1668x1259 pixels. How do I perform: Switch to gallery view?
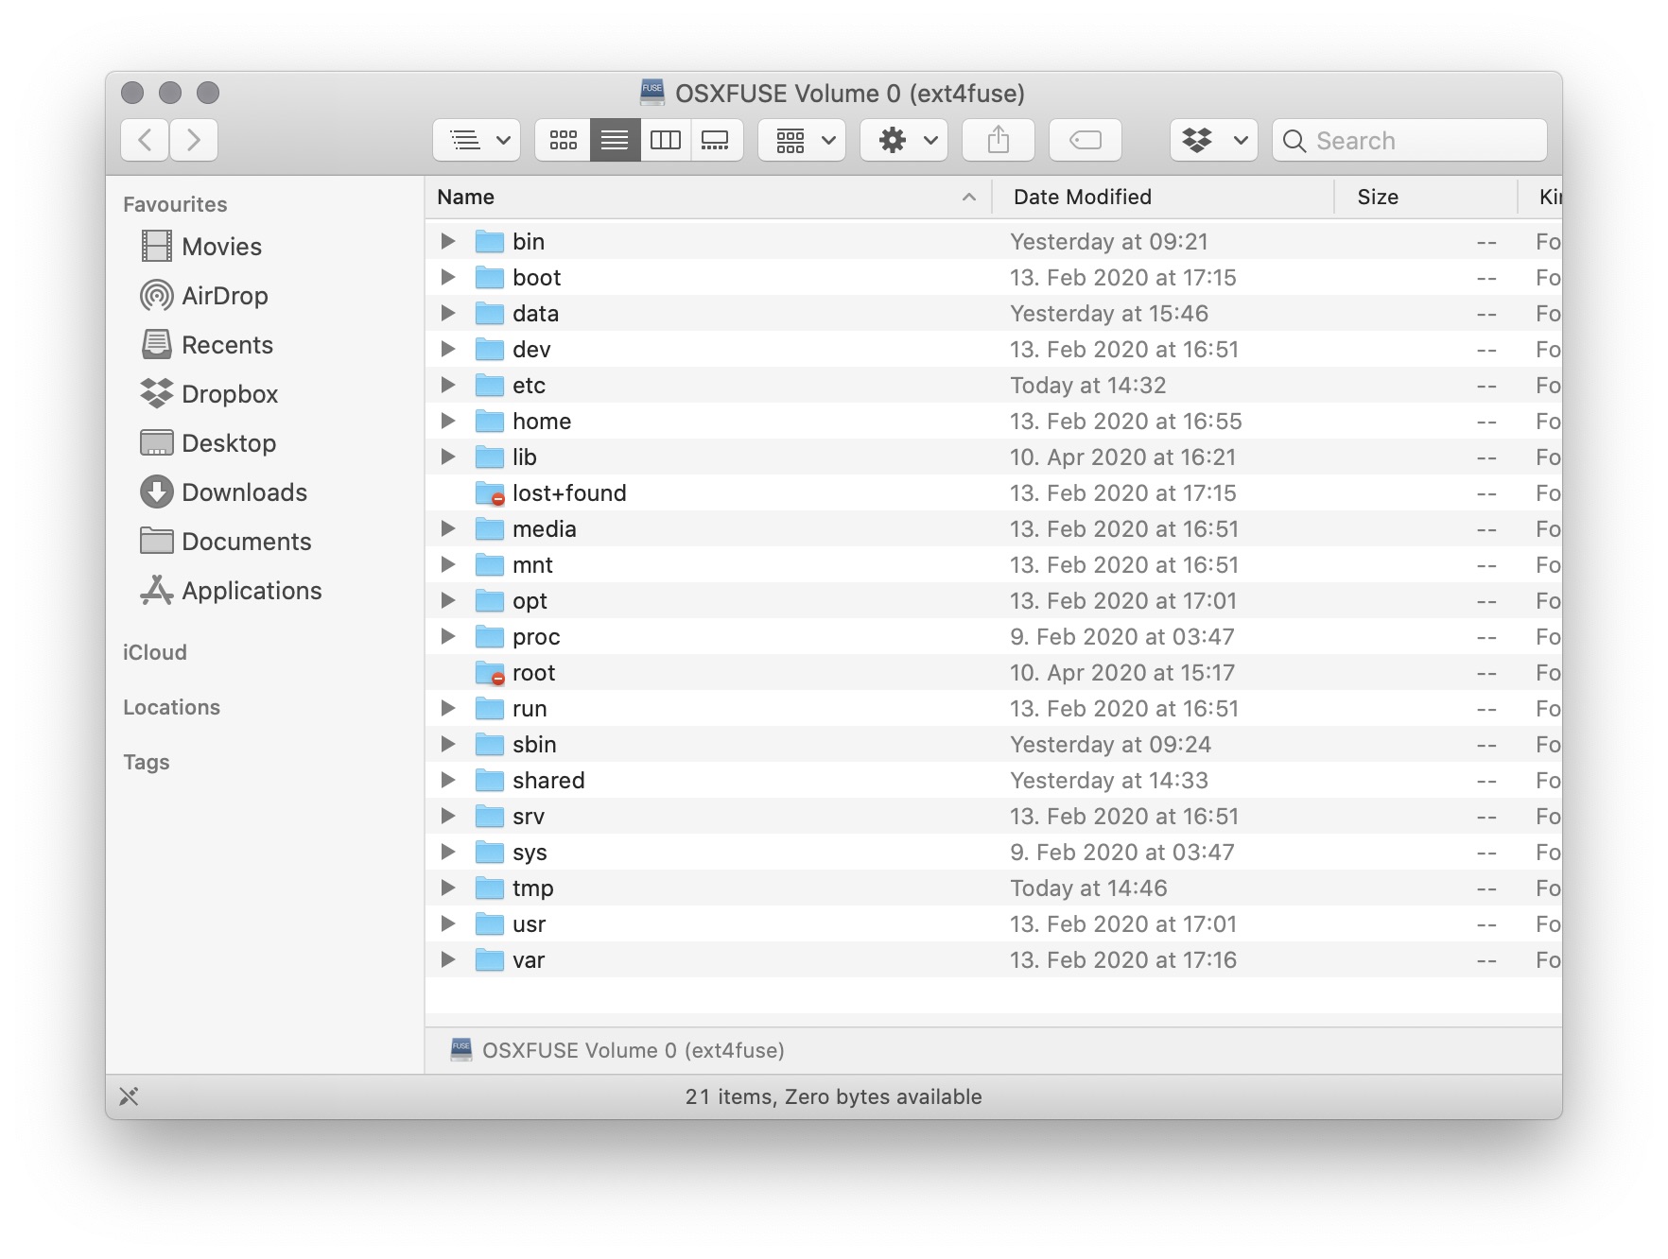pyautogui.click(x=716, y=140)
